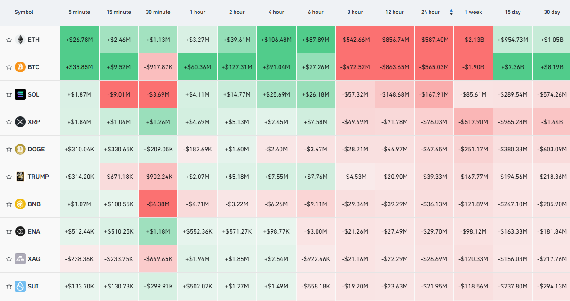The image size is (570, 301).
Task: Click the Solana logo icon
Action: coord(20,94)
